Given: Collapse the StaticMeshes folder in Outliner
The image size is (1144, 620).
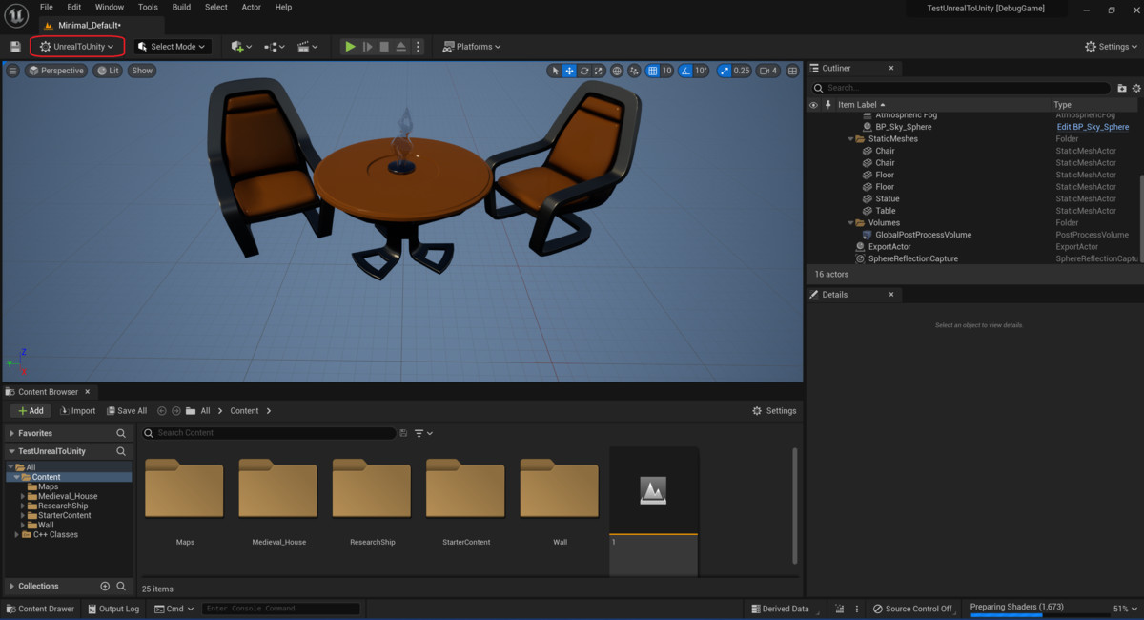Looking at the screenshot, I should pyautogui.click(x=849, y=138).
